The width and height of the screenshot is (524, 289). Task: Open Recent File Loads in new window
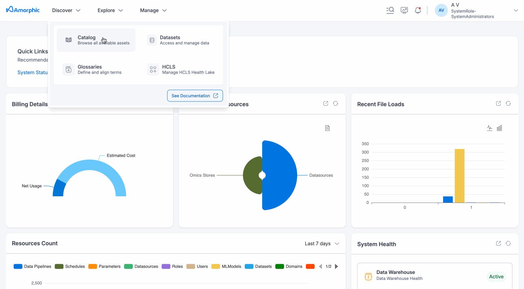pyautogui.click(x=498, y=104)
